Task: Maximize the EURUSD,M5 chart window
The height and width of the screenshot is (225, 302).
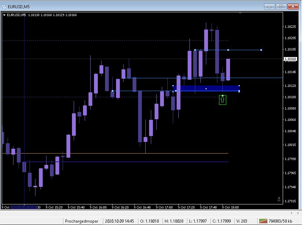Action: (x=281, y=7)
